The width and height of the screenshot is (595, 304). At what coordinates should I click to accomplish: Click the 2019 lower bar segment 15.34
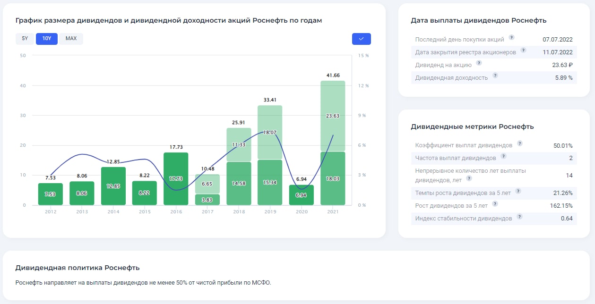click(270, 182)
